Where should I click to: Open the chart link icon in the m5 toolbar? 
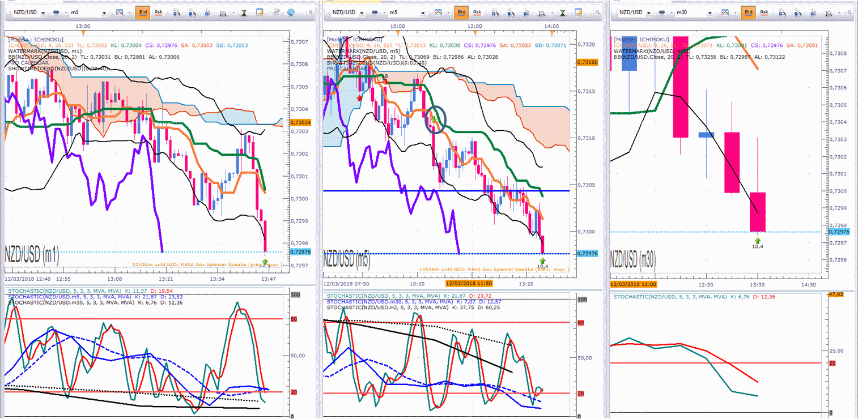pos(375,12)
